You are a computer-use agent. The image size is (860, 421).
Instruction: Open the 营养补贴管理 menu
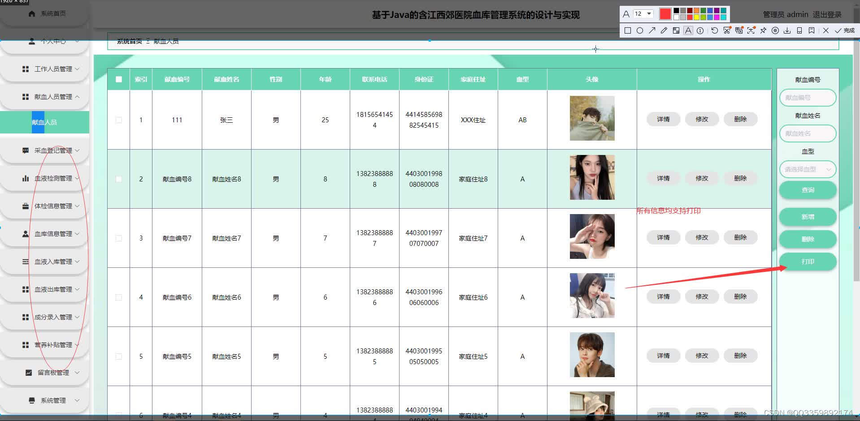click(45, 345)
